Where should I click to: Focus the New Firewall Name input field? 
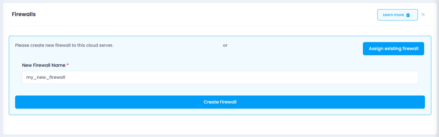pyautogui.click(x=220, y=77)
